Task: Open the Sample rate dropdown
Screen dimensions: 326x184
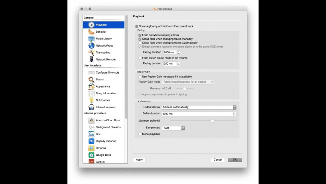Action: pos(173,128)
